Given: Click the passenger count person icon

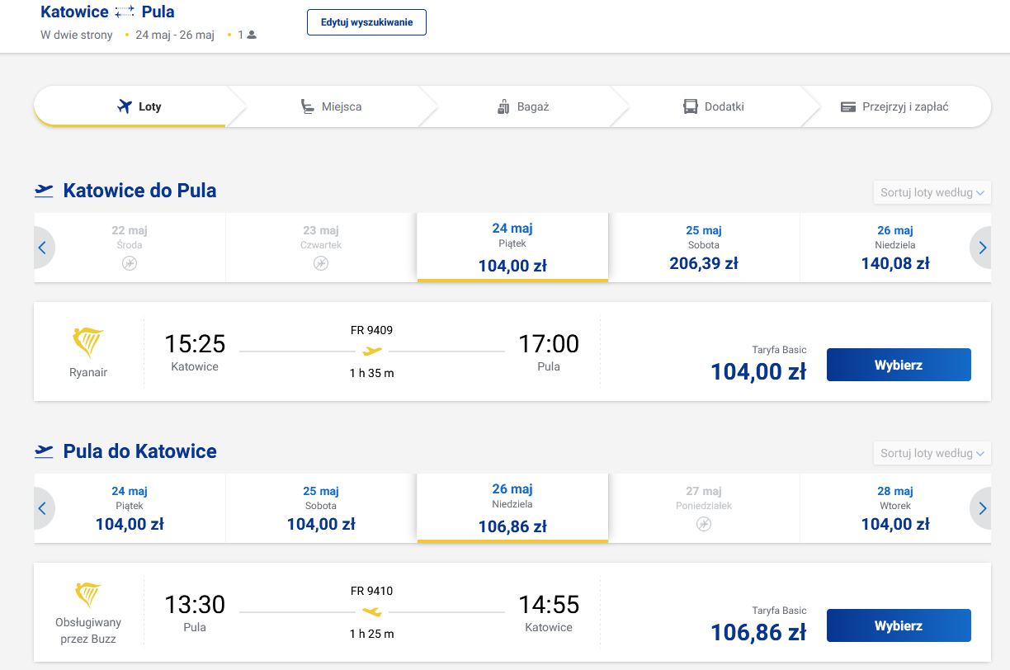Looking at the screenshot, I should pos(252,35).
